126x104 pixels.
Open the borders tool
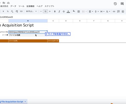(x=79, y=11)
